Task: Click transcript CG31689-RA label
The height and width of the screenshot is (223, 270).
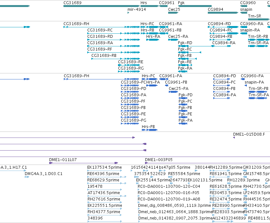Action: coord(100,43)
